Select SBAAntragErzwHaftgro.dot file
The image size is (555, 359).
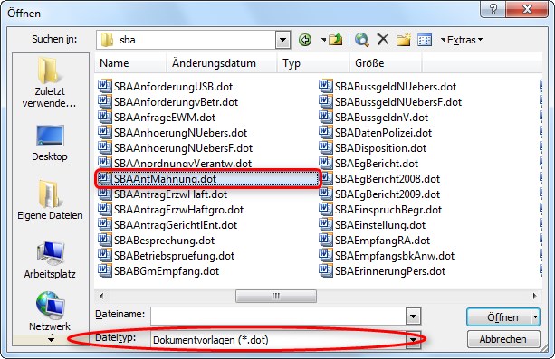pos(170,210)
